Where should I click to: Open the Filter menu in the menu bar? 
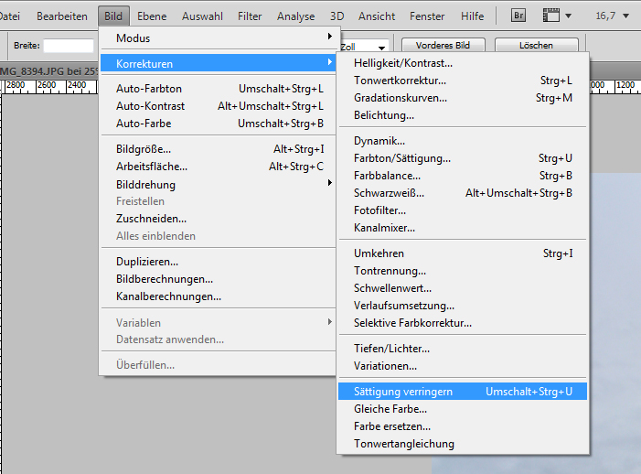(x=250, y=16)
